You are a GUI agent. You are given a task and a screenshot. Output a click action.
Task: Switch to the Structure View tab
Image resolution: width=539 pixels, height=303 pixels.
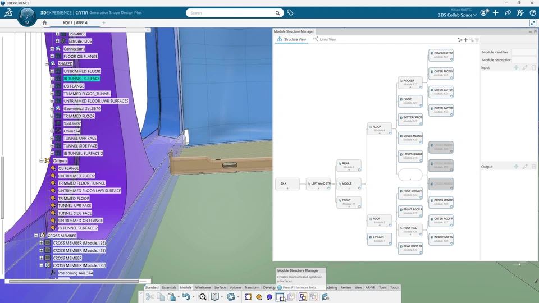click(x=291, y=39)
